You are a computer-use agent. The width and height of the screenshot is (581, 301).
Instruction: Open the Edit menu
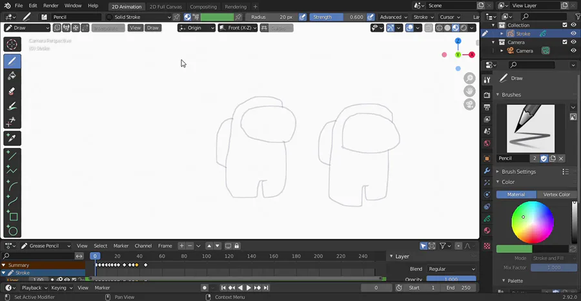point(33,6)
